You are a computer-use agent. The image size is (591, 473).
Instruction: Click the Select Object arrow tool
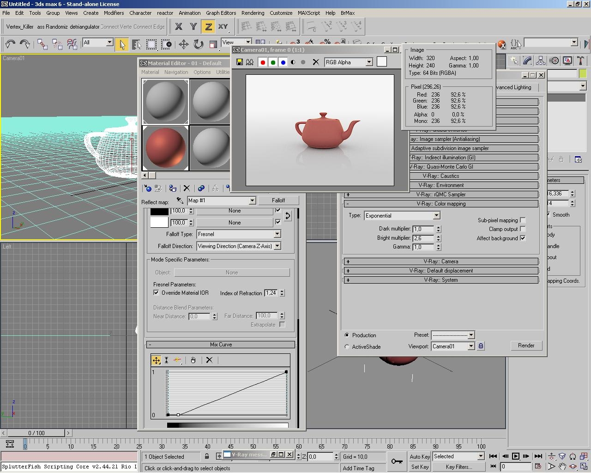coord(122,44)
